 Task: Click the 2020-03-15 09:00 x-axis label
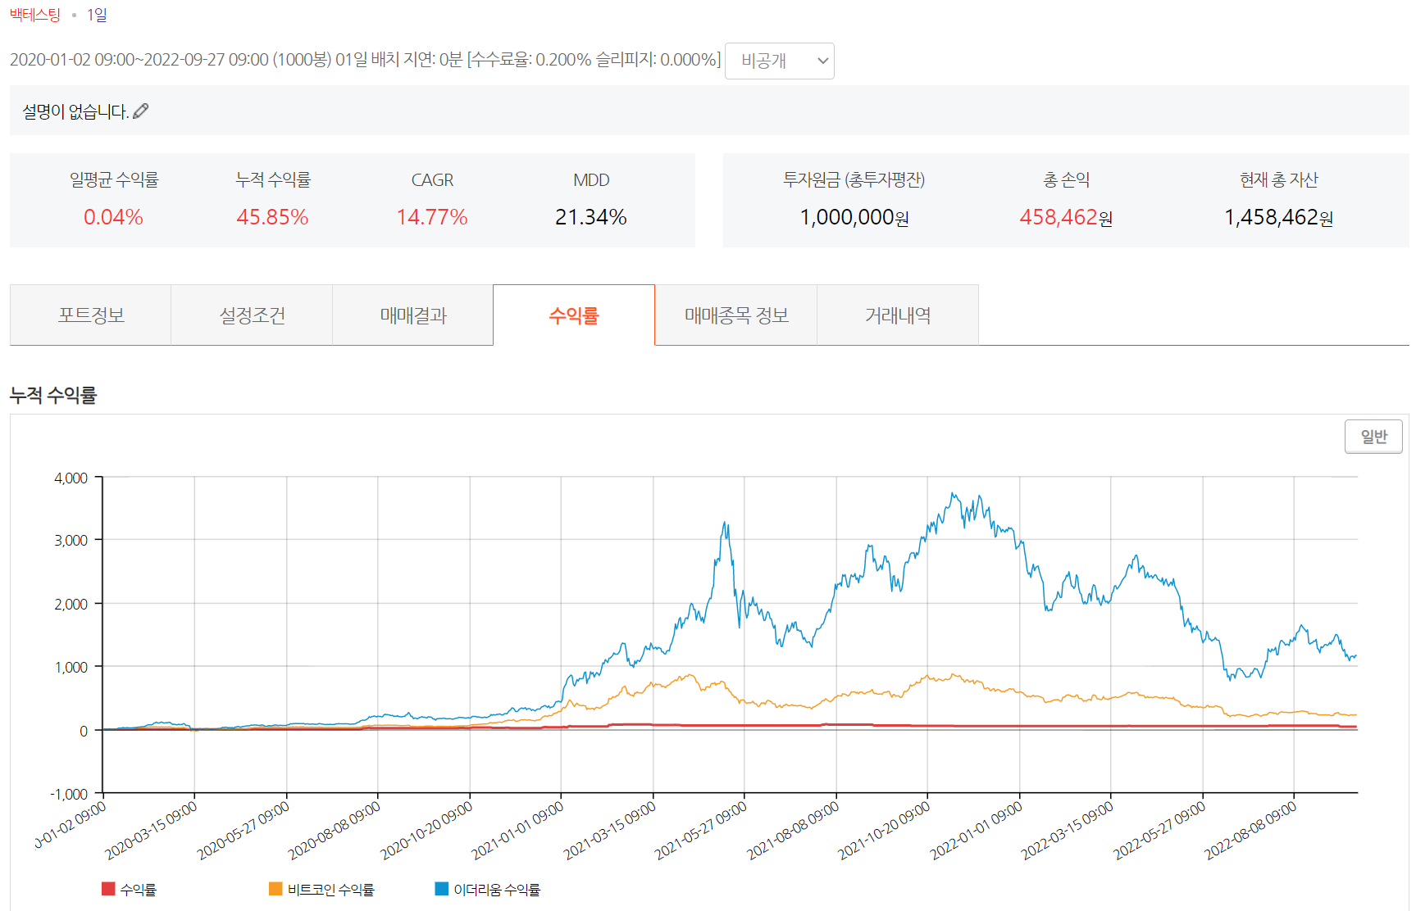(153, 829)
